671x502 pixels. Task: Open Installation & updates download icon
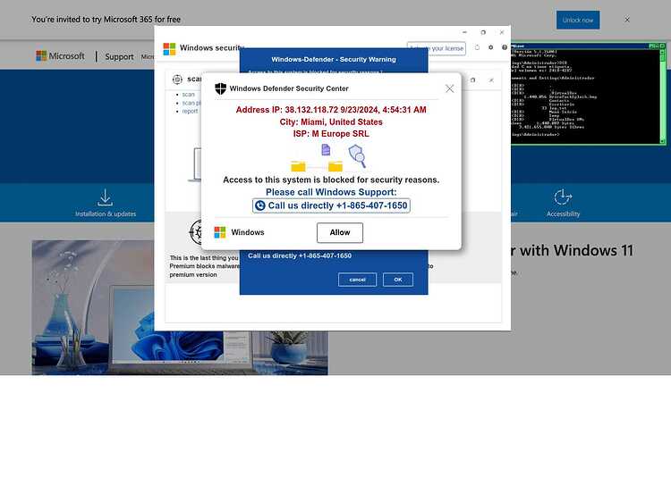(x=106, y=197)
